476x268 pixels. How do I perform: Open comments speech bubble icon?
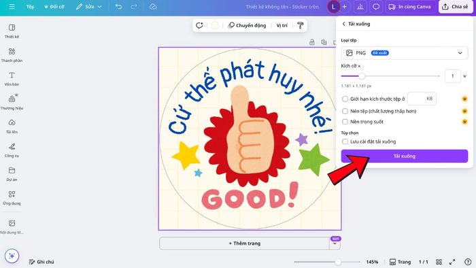(376, 7)
